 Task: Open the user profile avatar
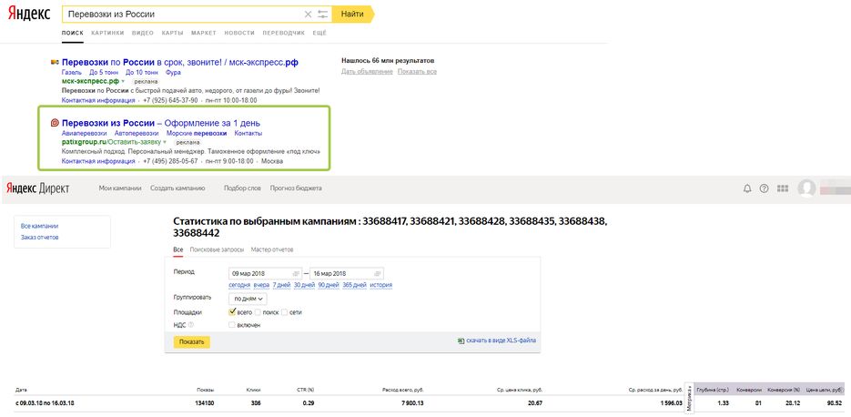(807, 188)
